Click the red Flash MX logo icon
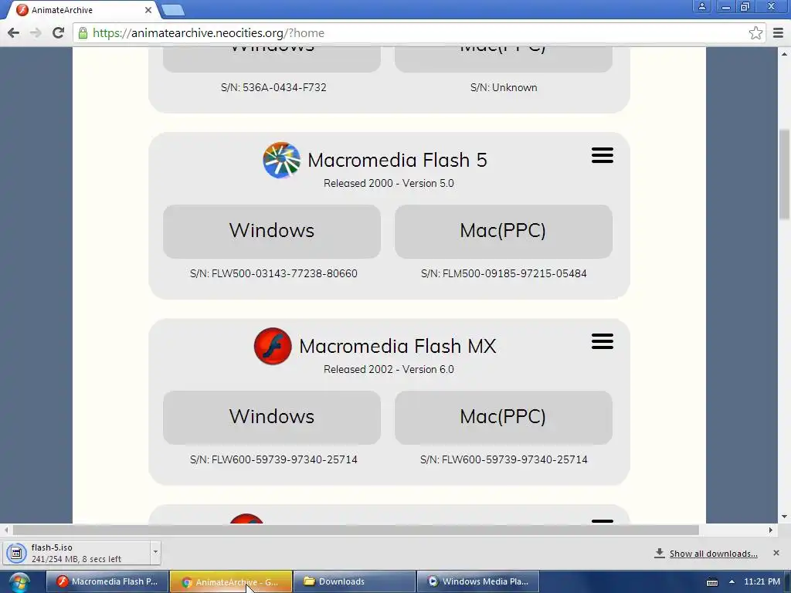This screenshot has height=593, width=791. 273,347
